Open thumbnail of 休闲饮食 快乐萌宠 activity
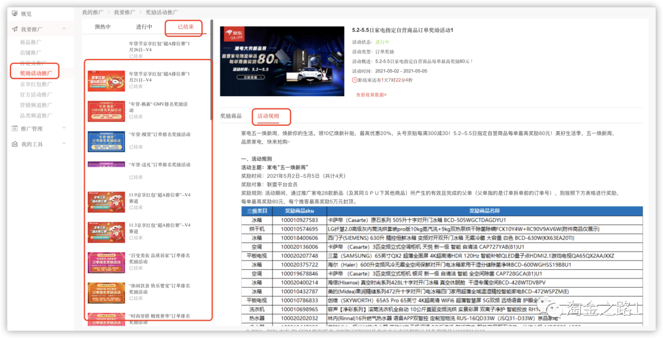Screen dimensions: 663x338 point(106,293)
